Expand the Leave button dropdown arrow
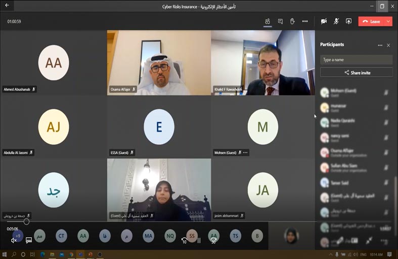 pyautogui.click(x=388, y=21)
